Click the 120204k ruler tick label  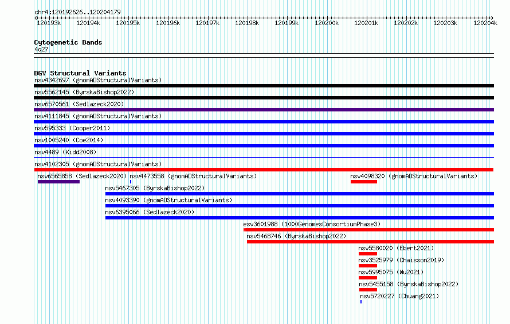485,23
